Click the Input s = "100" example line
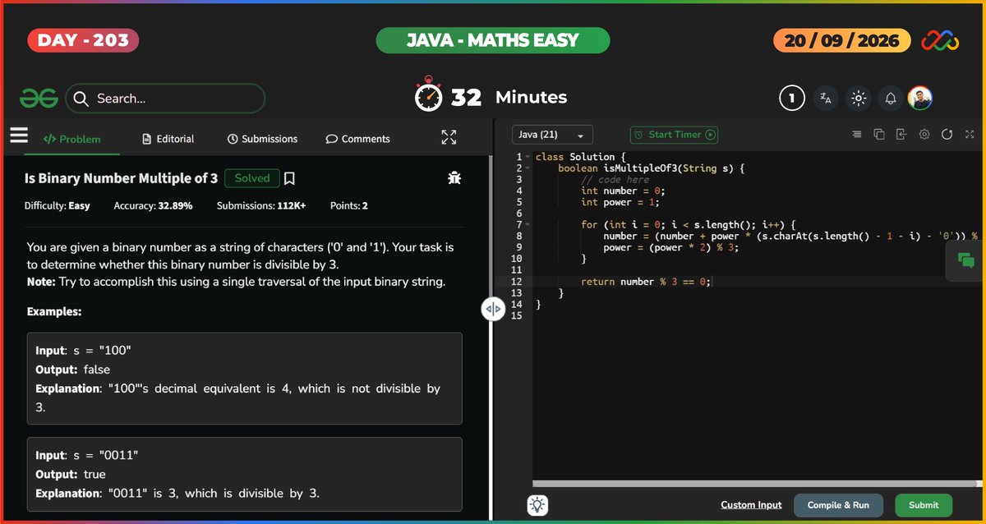Screen dimensions: 986x524 (x=83, y=351)
